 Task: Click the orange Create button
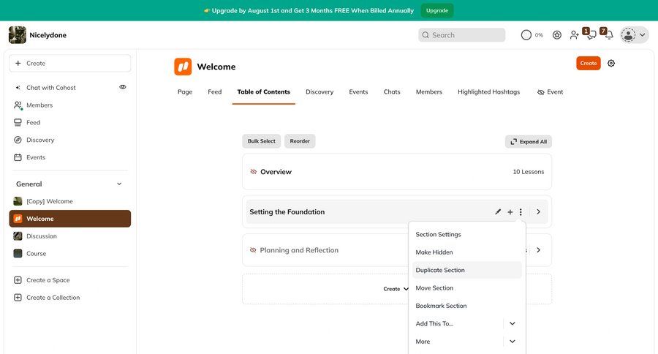(x=589, y=63)
